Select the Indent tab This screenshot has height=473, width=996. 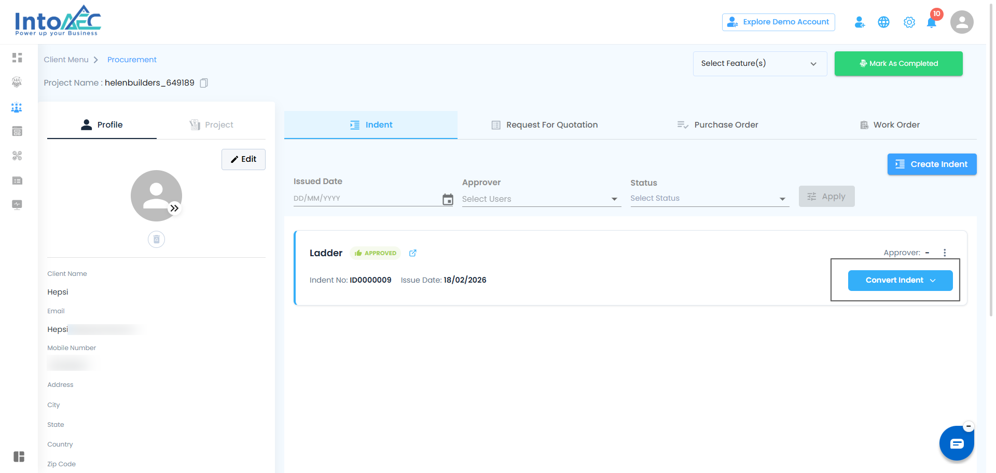pos(371,125)
